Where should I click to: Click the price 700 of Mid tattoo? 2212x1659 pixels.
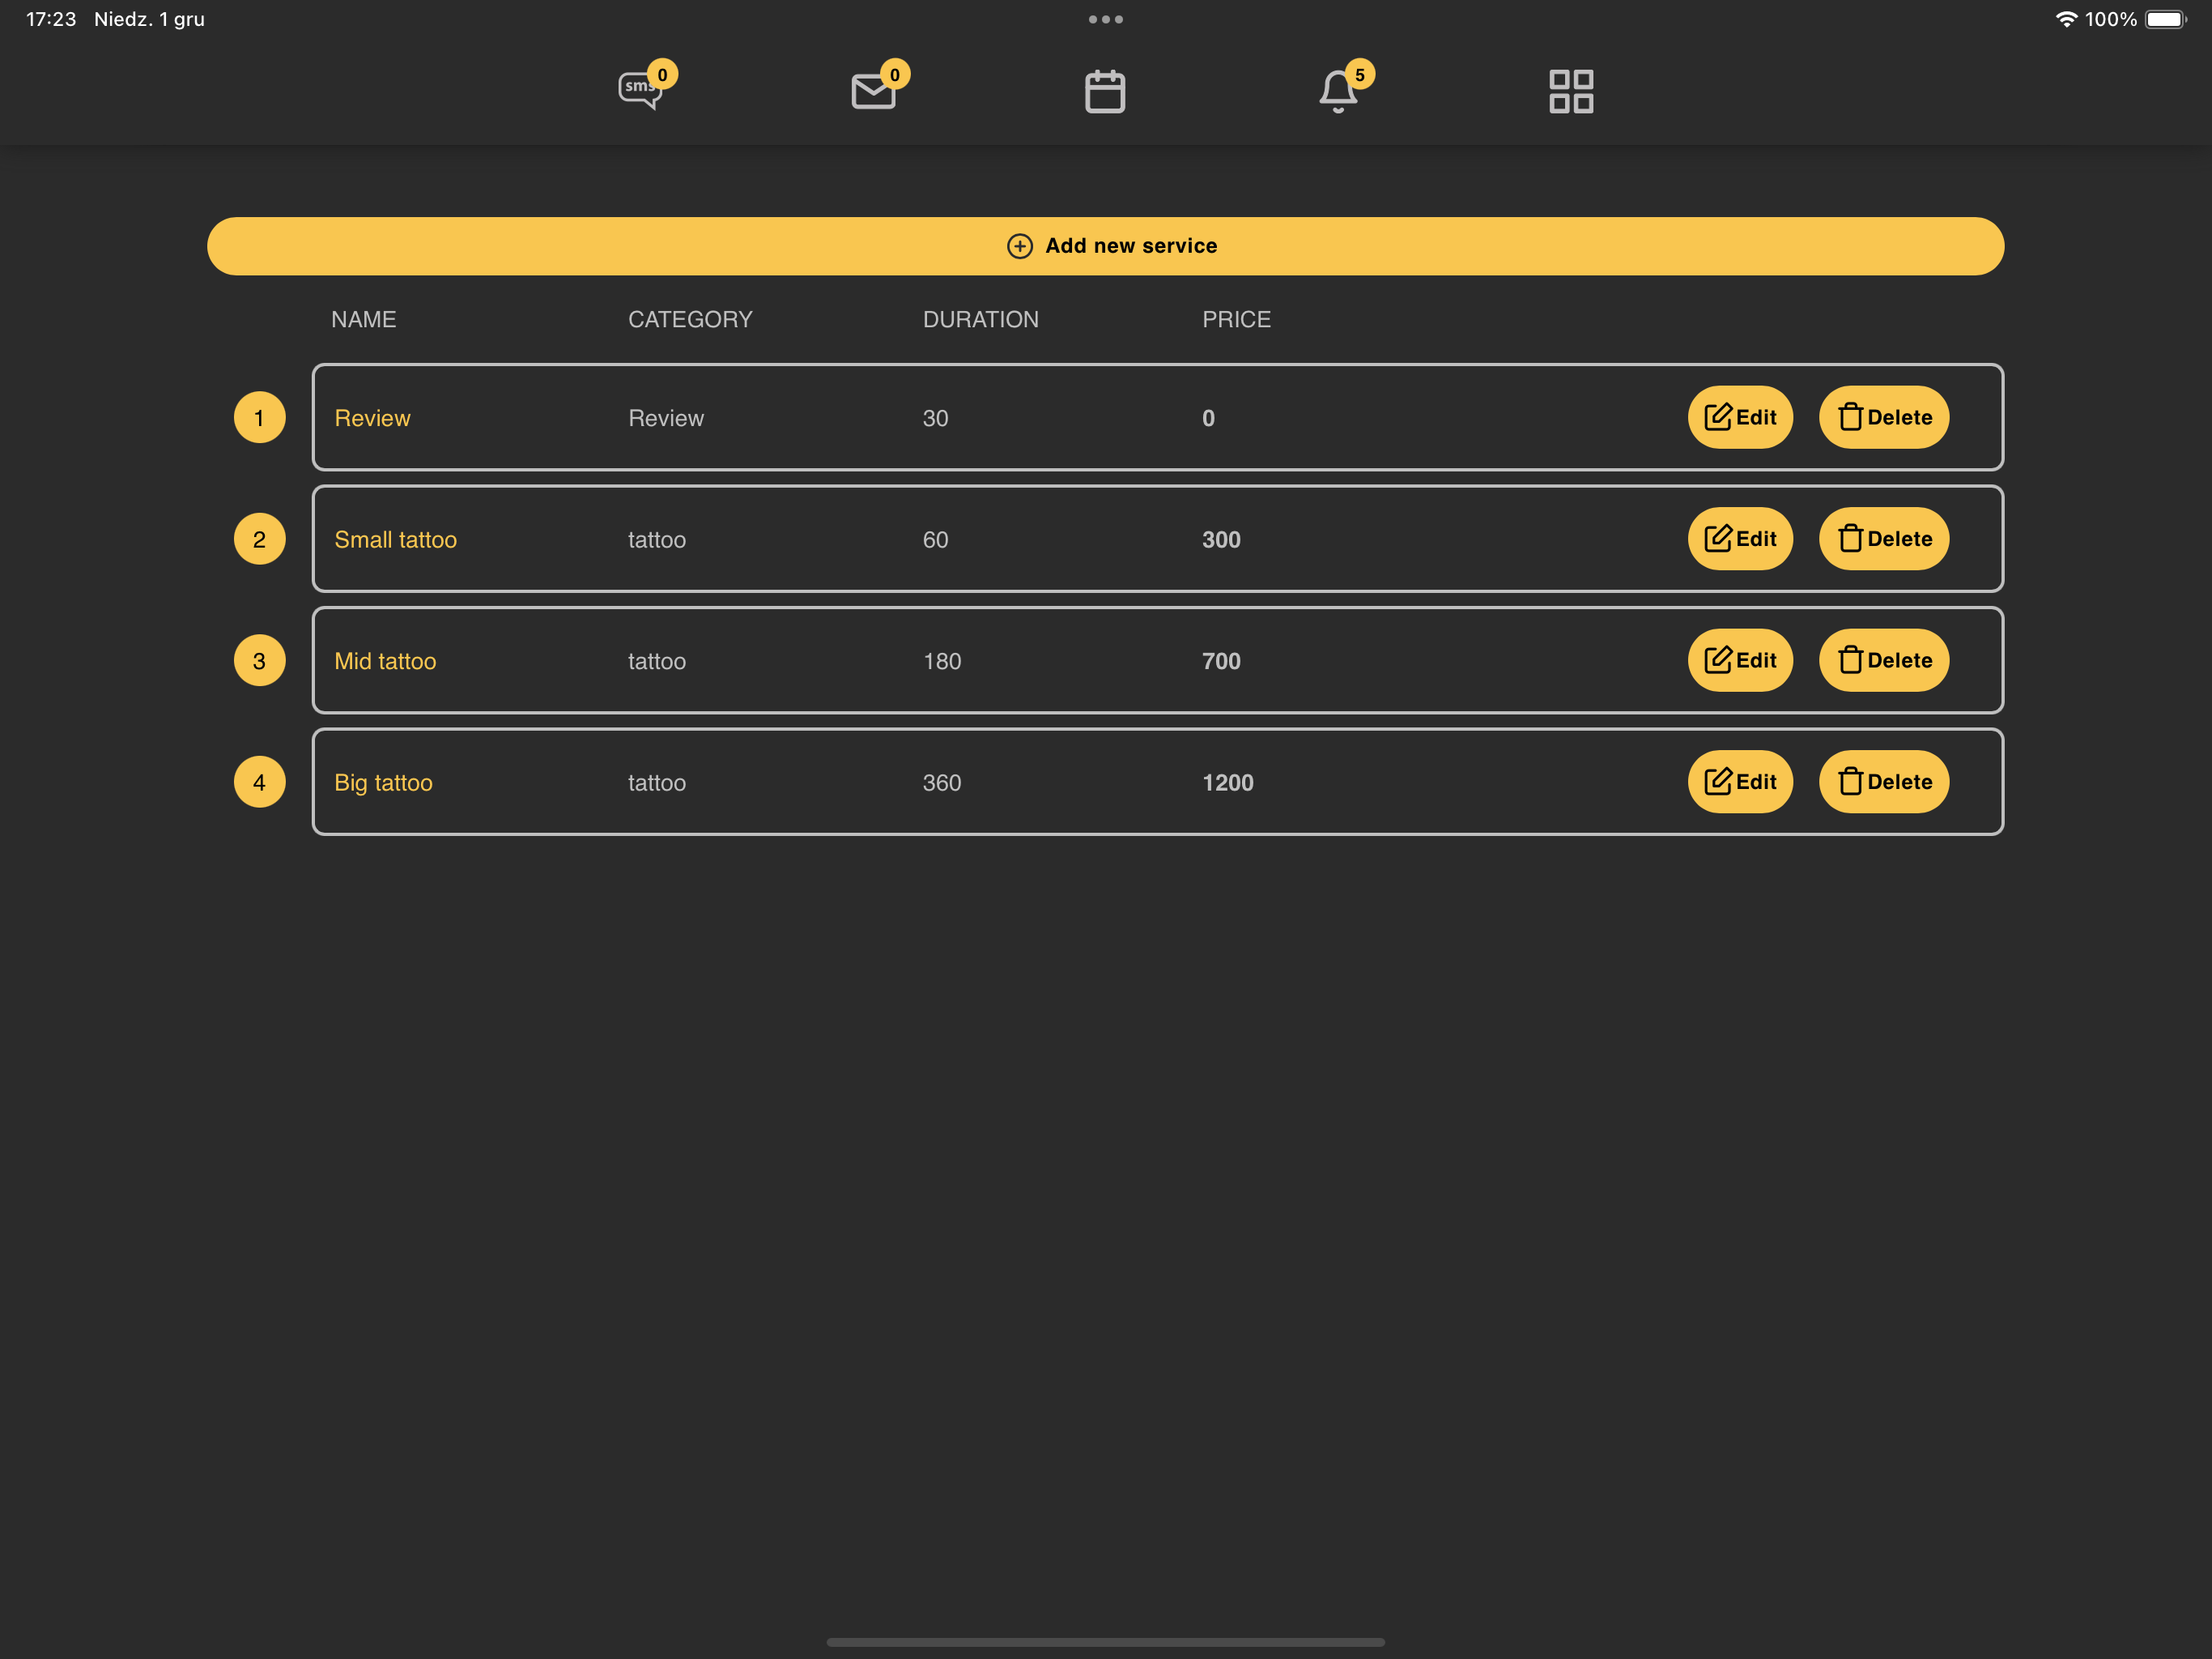(1221, 661)
